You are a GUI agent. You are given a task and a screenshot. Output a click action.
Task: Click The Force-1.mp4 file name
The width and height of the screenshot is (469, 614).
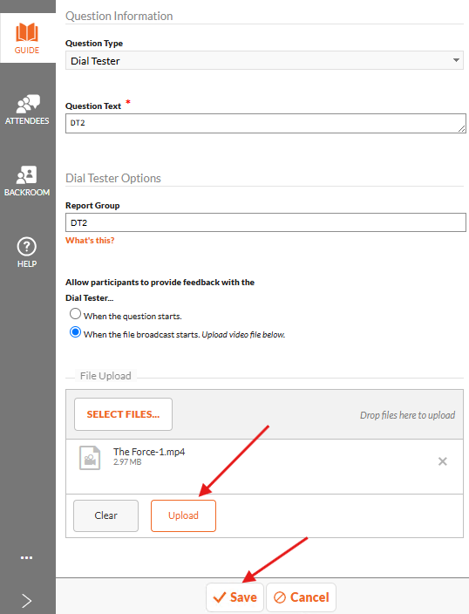pyautogui.click(x=149, y=452)
